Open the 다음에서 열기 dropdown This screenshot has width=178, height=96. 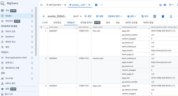pyautogui.click(x=115, y=16)
